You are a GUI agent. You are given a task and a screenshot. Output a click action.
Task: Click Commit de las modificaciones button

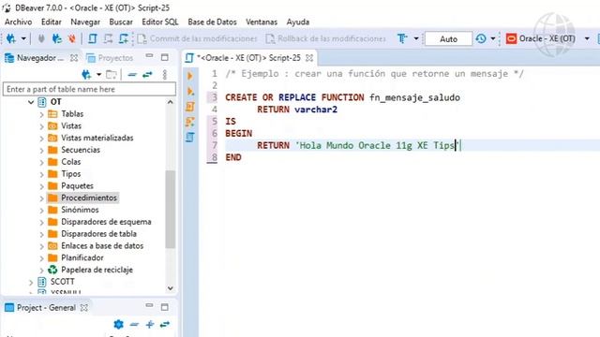tap(197, 38)
